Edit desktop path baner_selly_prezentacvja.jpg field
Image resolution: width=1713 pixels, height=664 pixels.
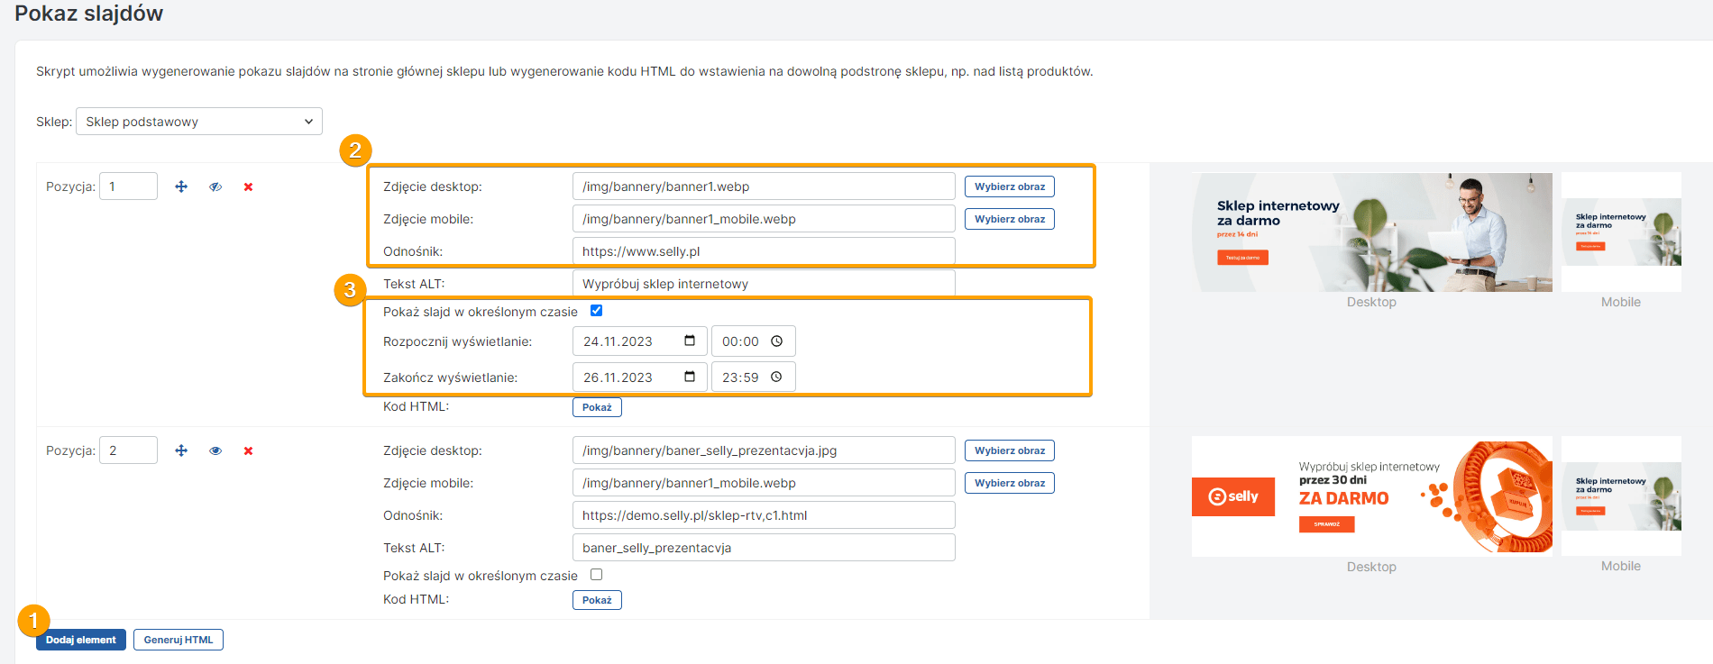(764, 450)
